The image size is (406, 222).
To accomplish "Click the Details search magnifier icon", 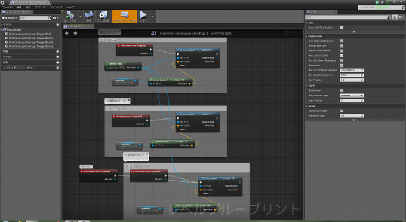I will pyautogui.click(x=389, y=17).
